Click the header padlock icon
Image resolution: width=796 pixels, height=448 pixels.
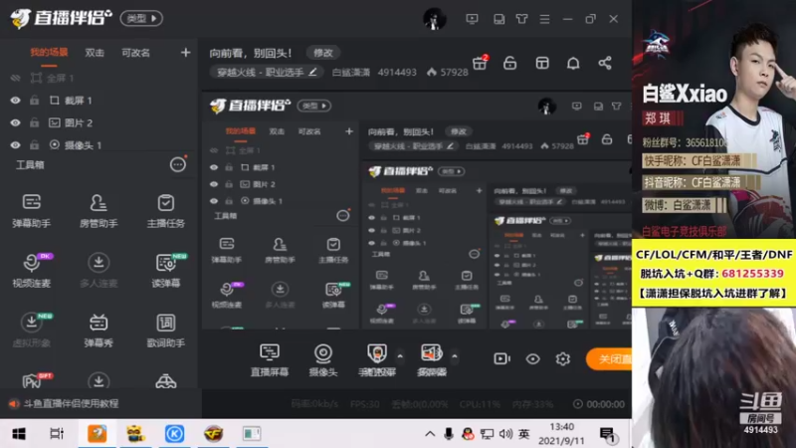click(509, 63)
